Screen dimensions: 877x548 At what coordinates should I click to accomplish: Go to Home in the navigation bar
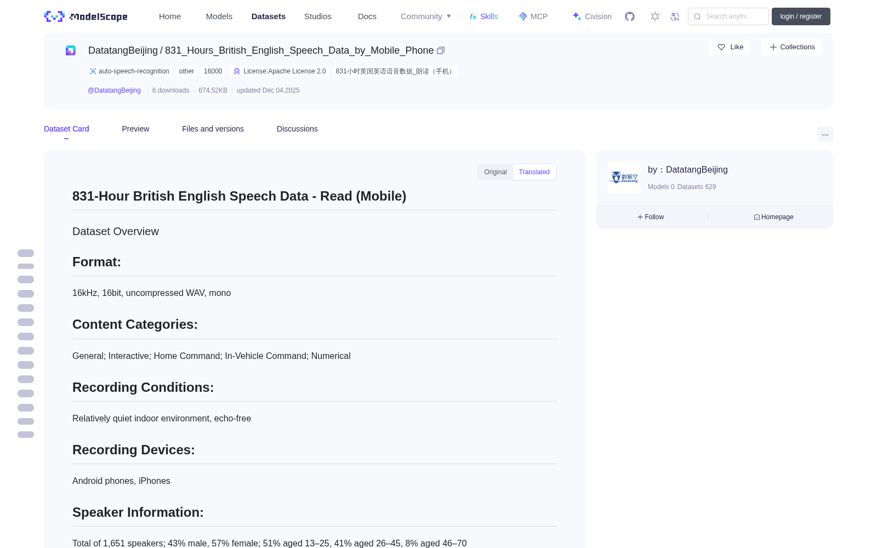coord(170,16)
